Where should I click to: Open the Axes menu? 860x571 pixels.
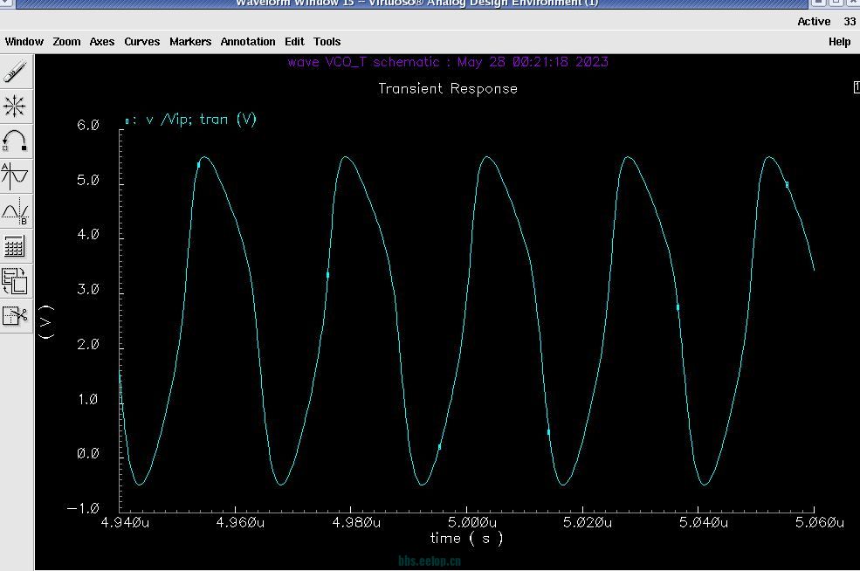point(102,42)
